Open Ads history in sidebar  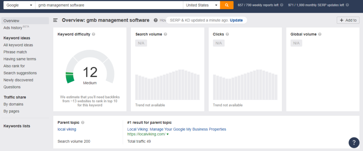13,28
